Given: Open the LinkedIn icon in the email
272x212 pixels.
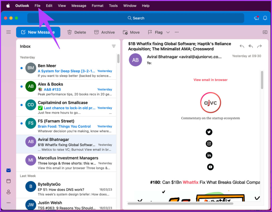Looking at the screenshot, I should (209, 155).
